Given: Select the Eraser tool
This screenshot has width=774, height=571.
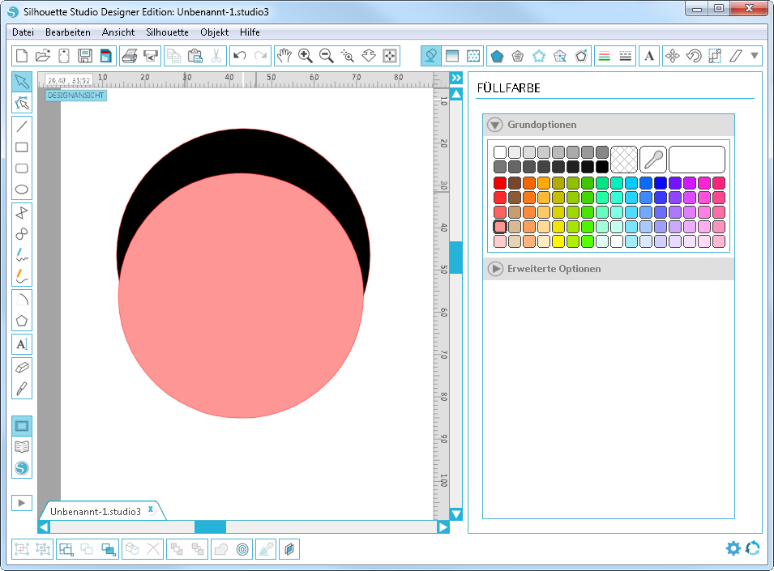Looking at the screenshot, I should tap(22, 366).
